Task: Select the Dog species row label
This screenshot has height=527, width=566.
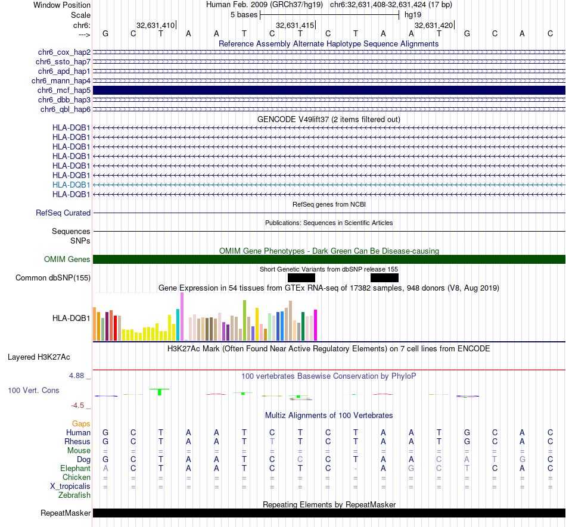Action: (83, 460)
